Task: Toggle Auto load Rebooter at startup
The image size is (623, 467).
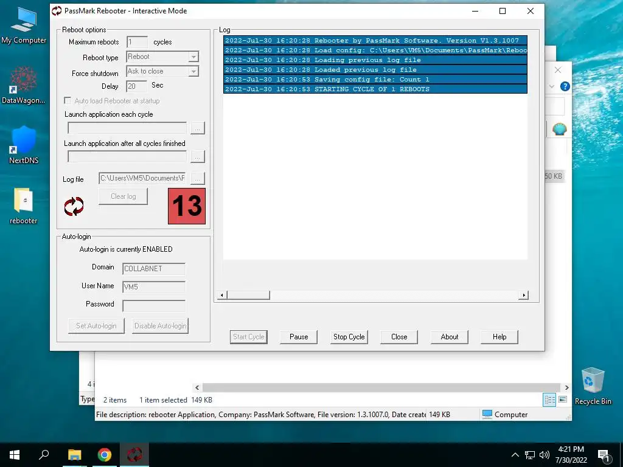Action: [68, 101]
